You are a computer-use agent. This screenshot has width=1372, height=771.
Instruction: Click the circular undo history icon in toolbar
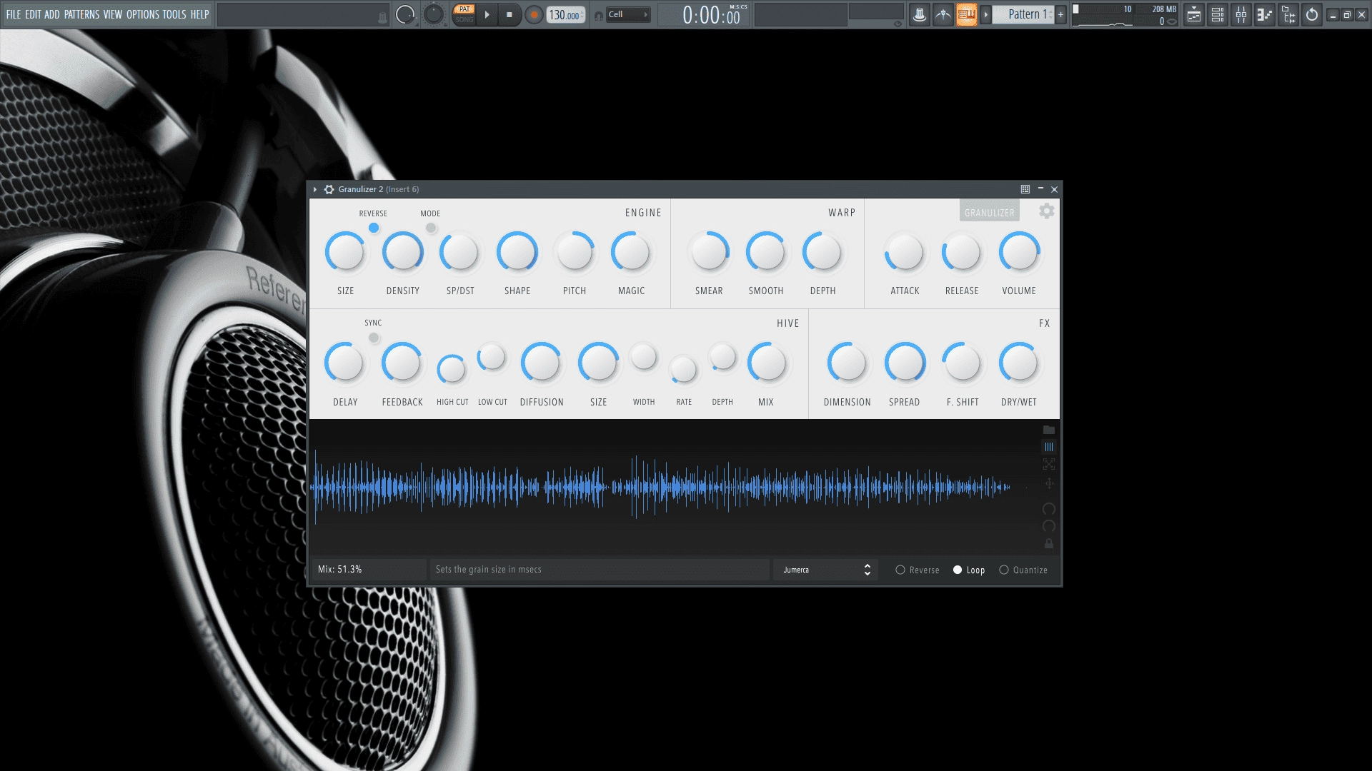point(1312,14)
